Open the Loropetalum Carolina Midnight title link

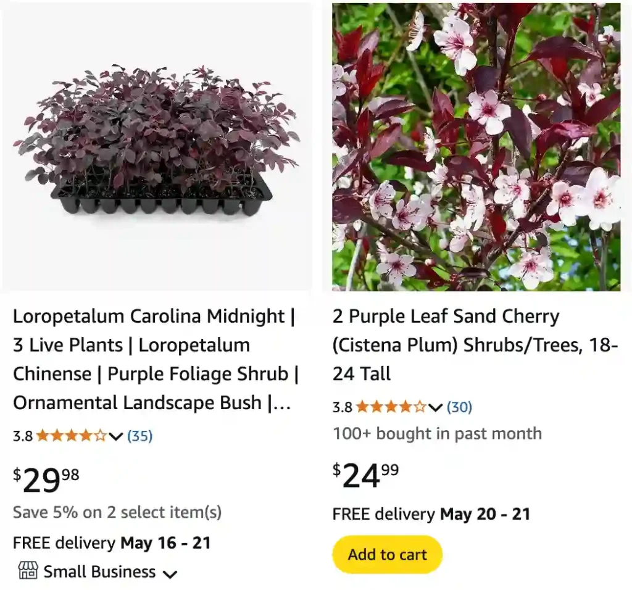[156, 359]
